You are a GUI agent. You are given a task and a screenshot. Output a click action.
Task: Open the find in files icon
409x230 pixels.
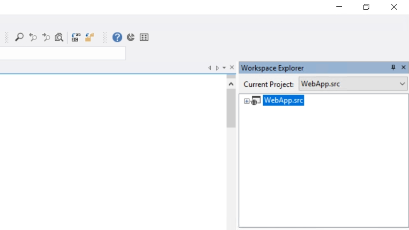(x=59, y=37)
